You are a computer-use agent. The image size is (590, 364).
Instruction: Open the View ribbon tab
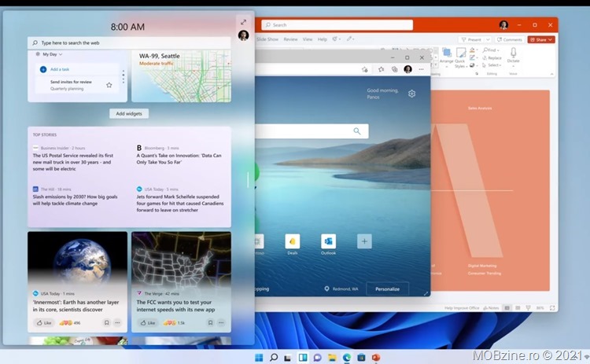(308, 39)
